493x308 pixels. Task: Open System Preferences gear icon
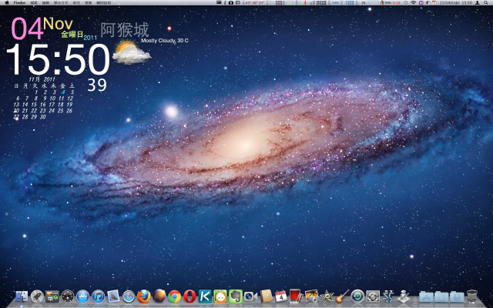pyautogui.click(x=373, y=296)
